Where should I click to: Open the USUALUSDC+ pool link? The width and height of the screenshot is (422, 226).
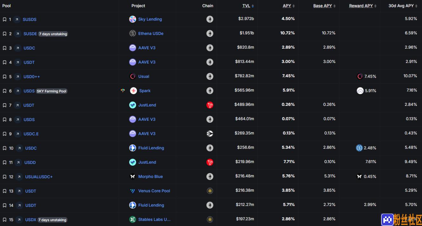[39, 177]
